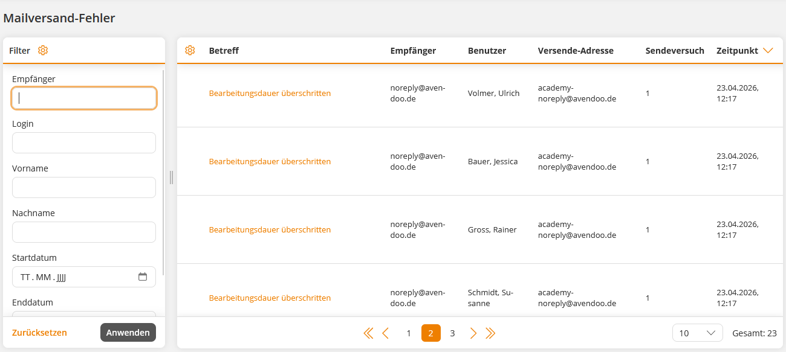Open the Startdatum calendar picker icon

tap(143, 277)
